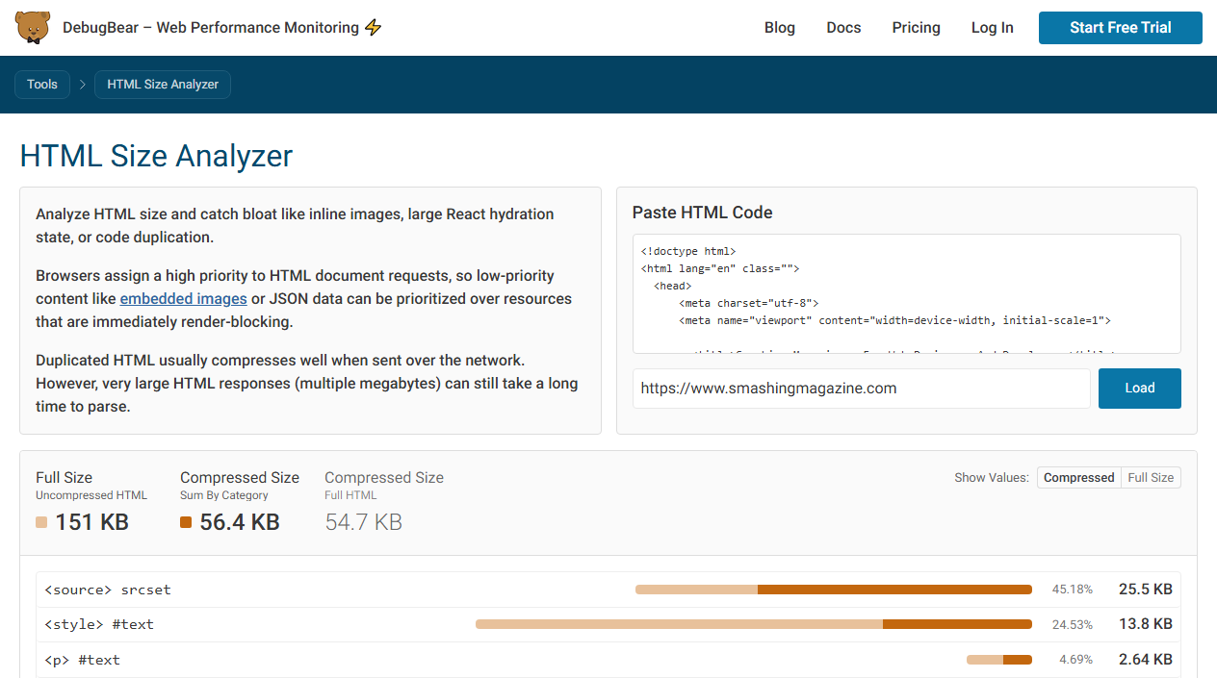Click the DebugBear bear logo
Screen dimensions: 1217x678
pyautogui.click(x=33, y=27)
